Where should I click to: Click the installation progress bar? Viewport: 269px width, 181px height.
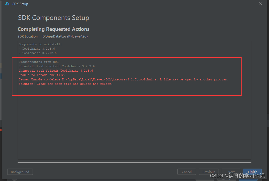tap(134, 162)
